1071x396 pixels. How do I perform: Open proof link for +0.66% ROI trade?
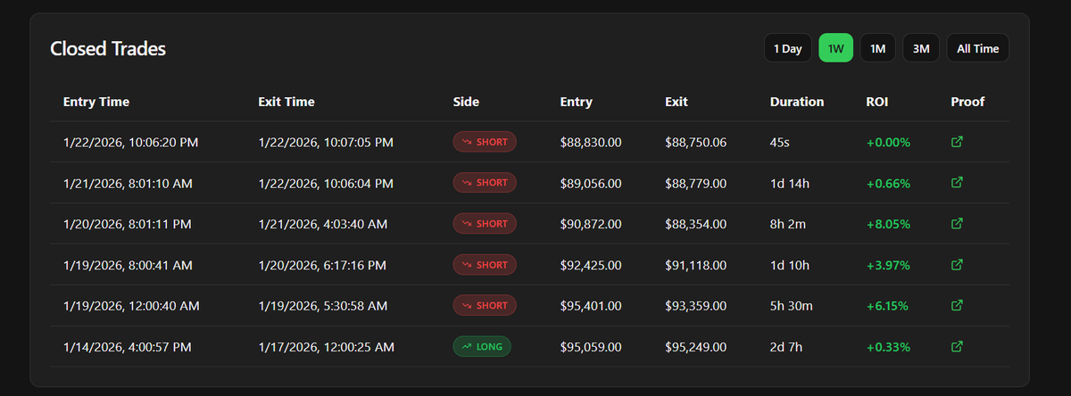[957, 183]
